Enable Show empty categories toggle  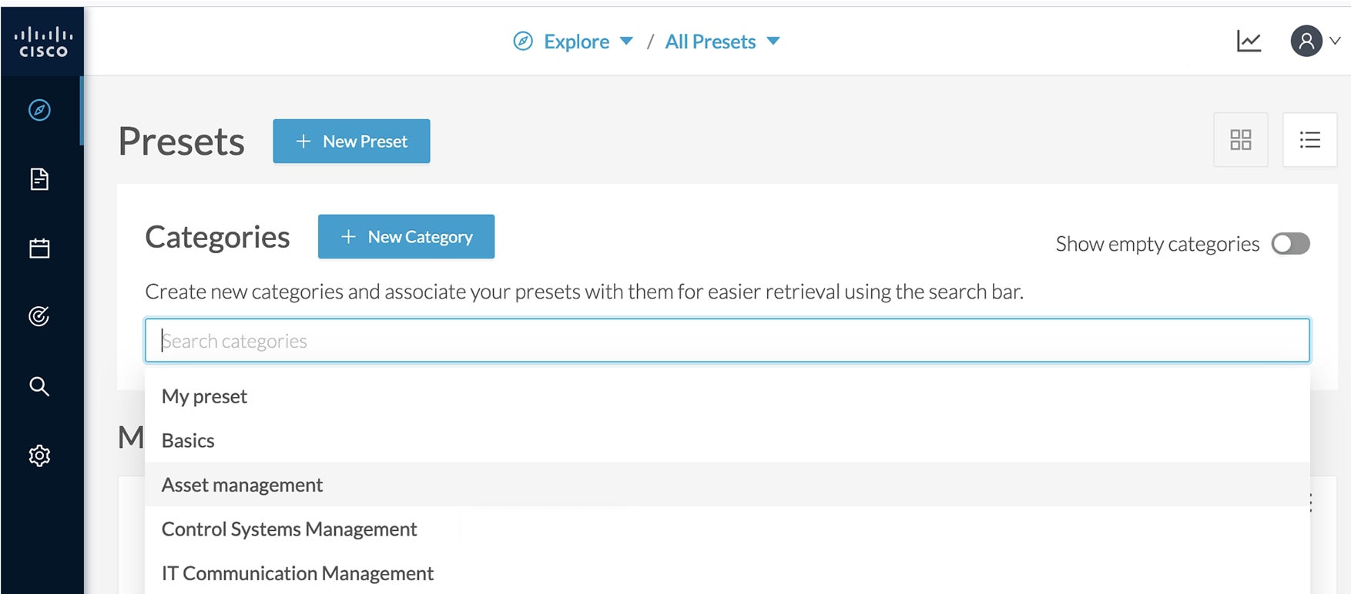click(x=1291, y=244)
